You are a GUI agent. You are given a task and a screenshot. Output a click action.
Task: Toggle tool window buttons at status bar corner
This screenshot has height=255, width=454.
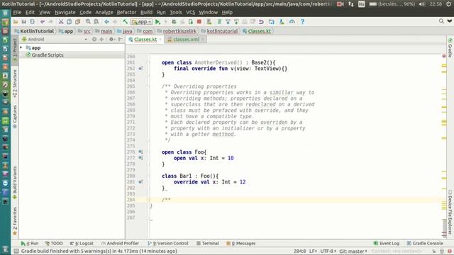point(16,251)
